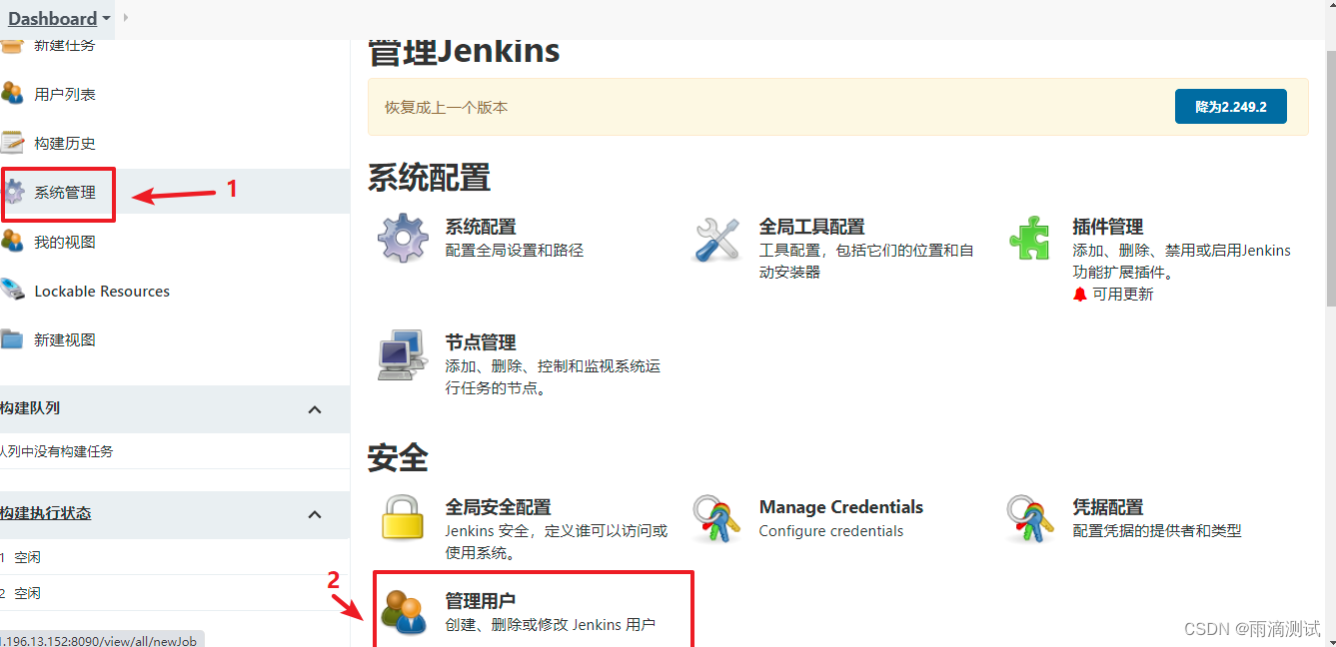1336x647 pixels.
Task: Click the 系统管理 gear icon
Action: coord(14,192)
